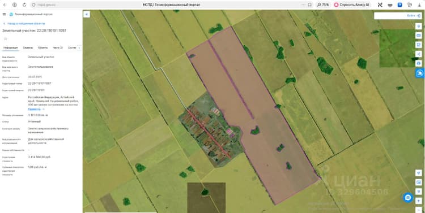The width and height of the screenshot is (425, 213).
Task: Print the map with the printer icon
Action: click(x=419, y=63)
